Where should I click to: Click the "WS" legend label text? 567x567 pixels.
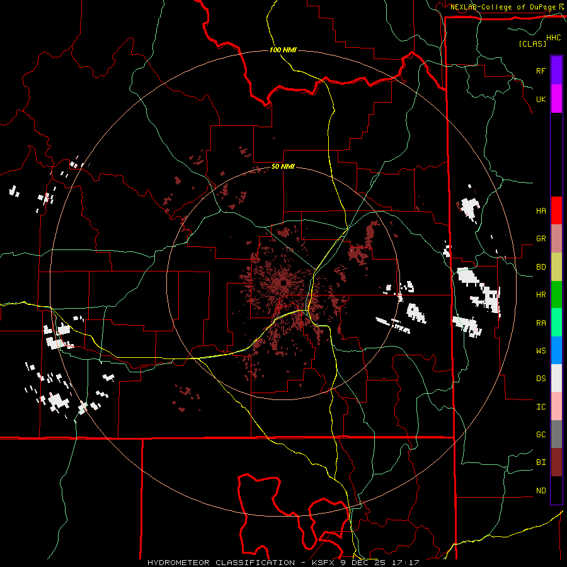click(x=541, y=351)
